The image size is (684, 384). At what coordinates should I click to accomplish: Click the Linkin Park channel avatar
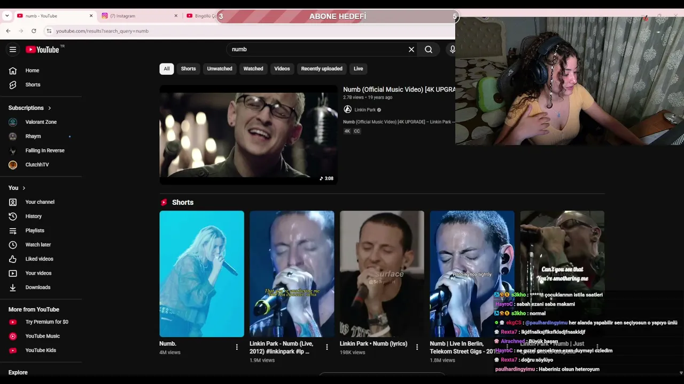click(x=347, y=109)
